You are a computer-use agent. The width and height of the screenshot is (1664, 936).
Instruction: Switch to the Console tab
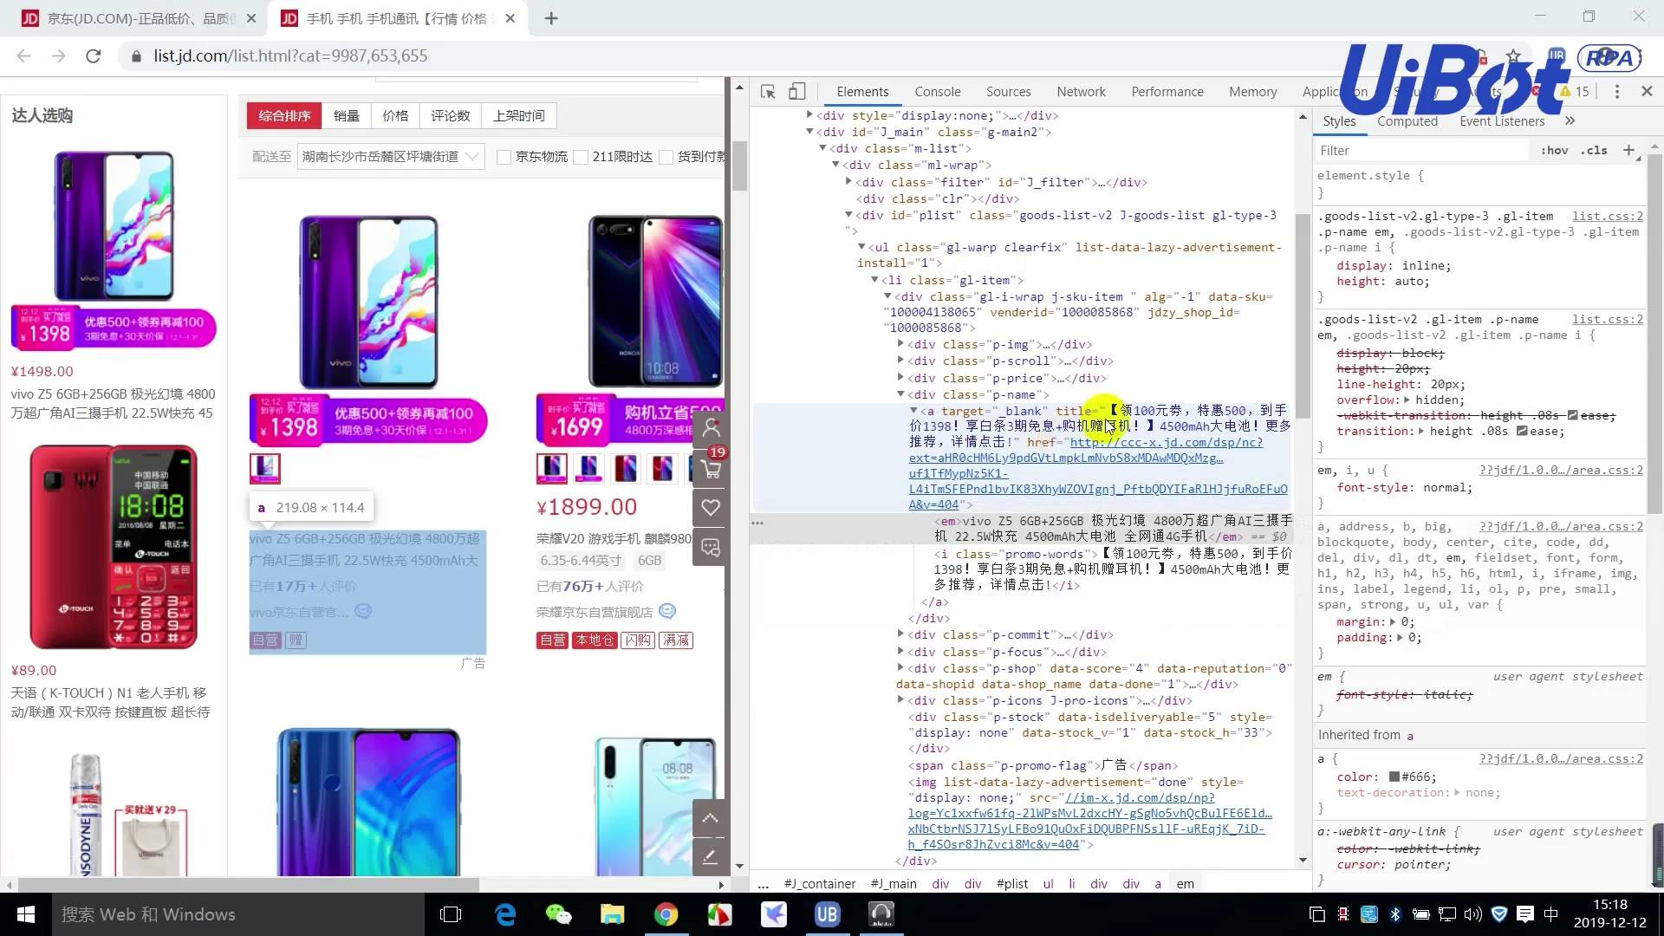(937, 92)
